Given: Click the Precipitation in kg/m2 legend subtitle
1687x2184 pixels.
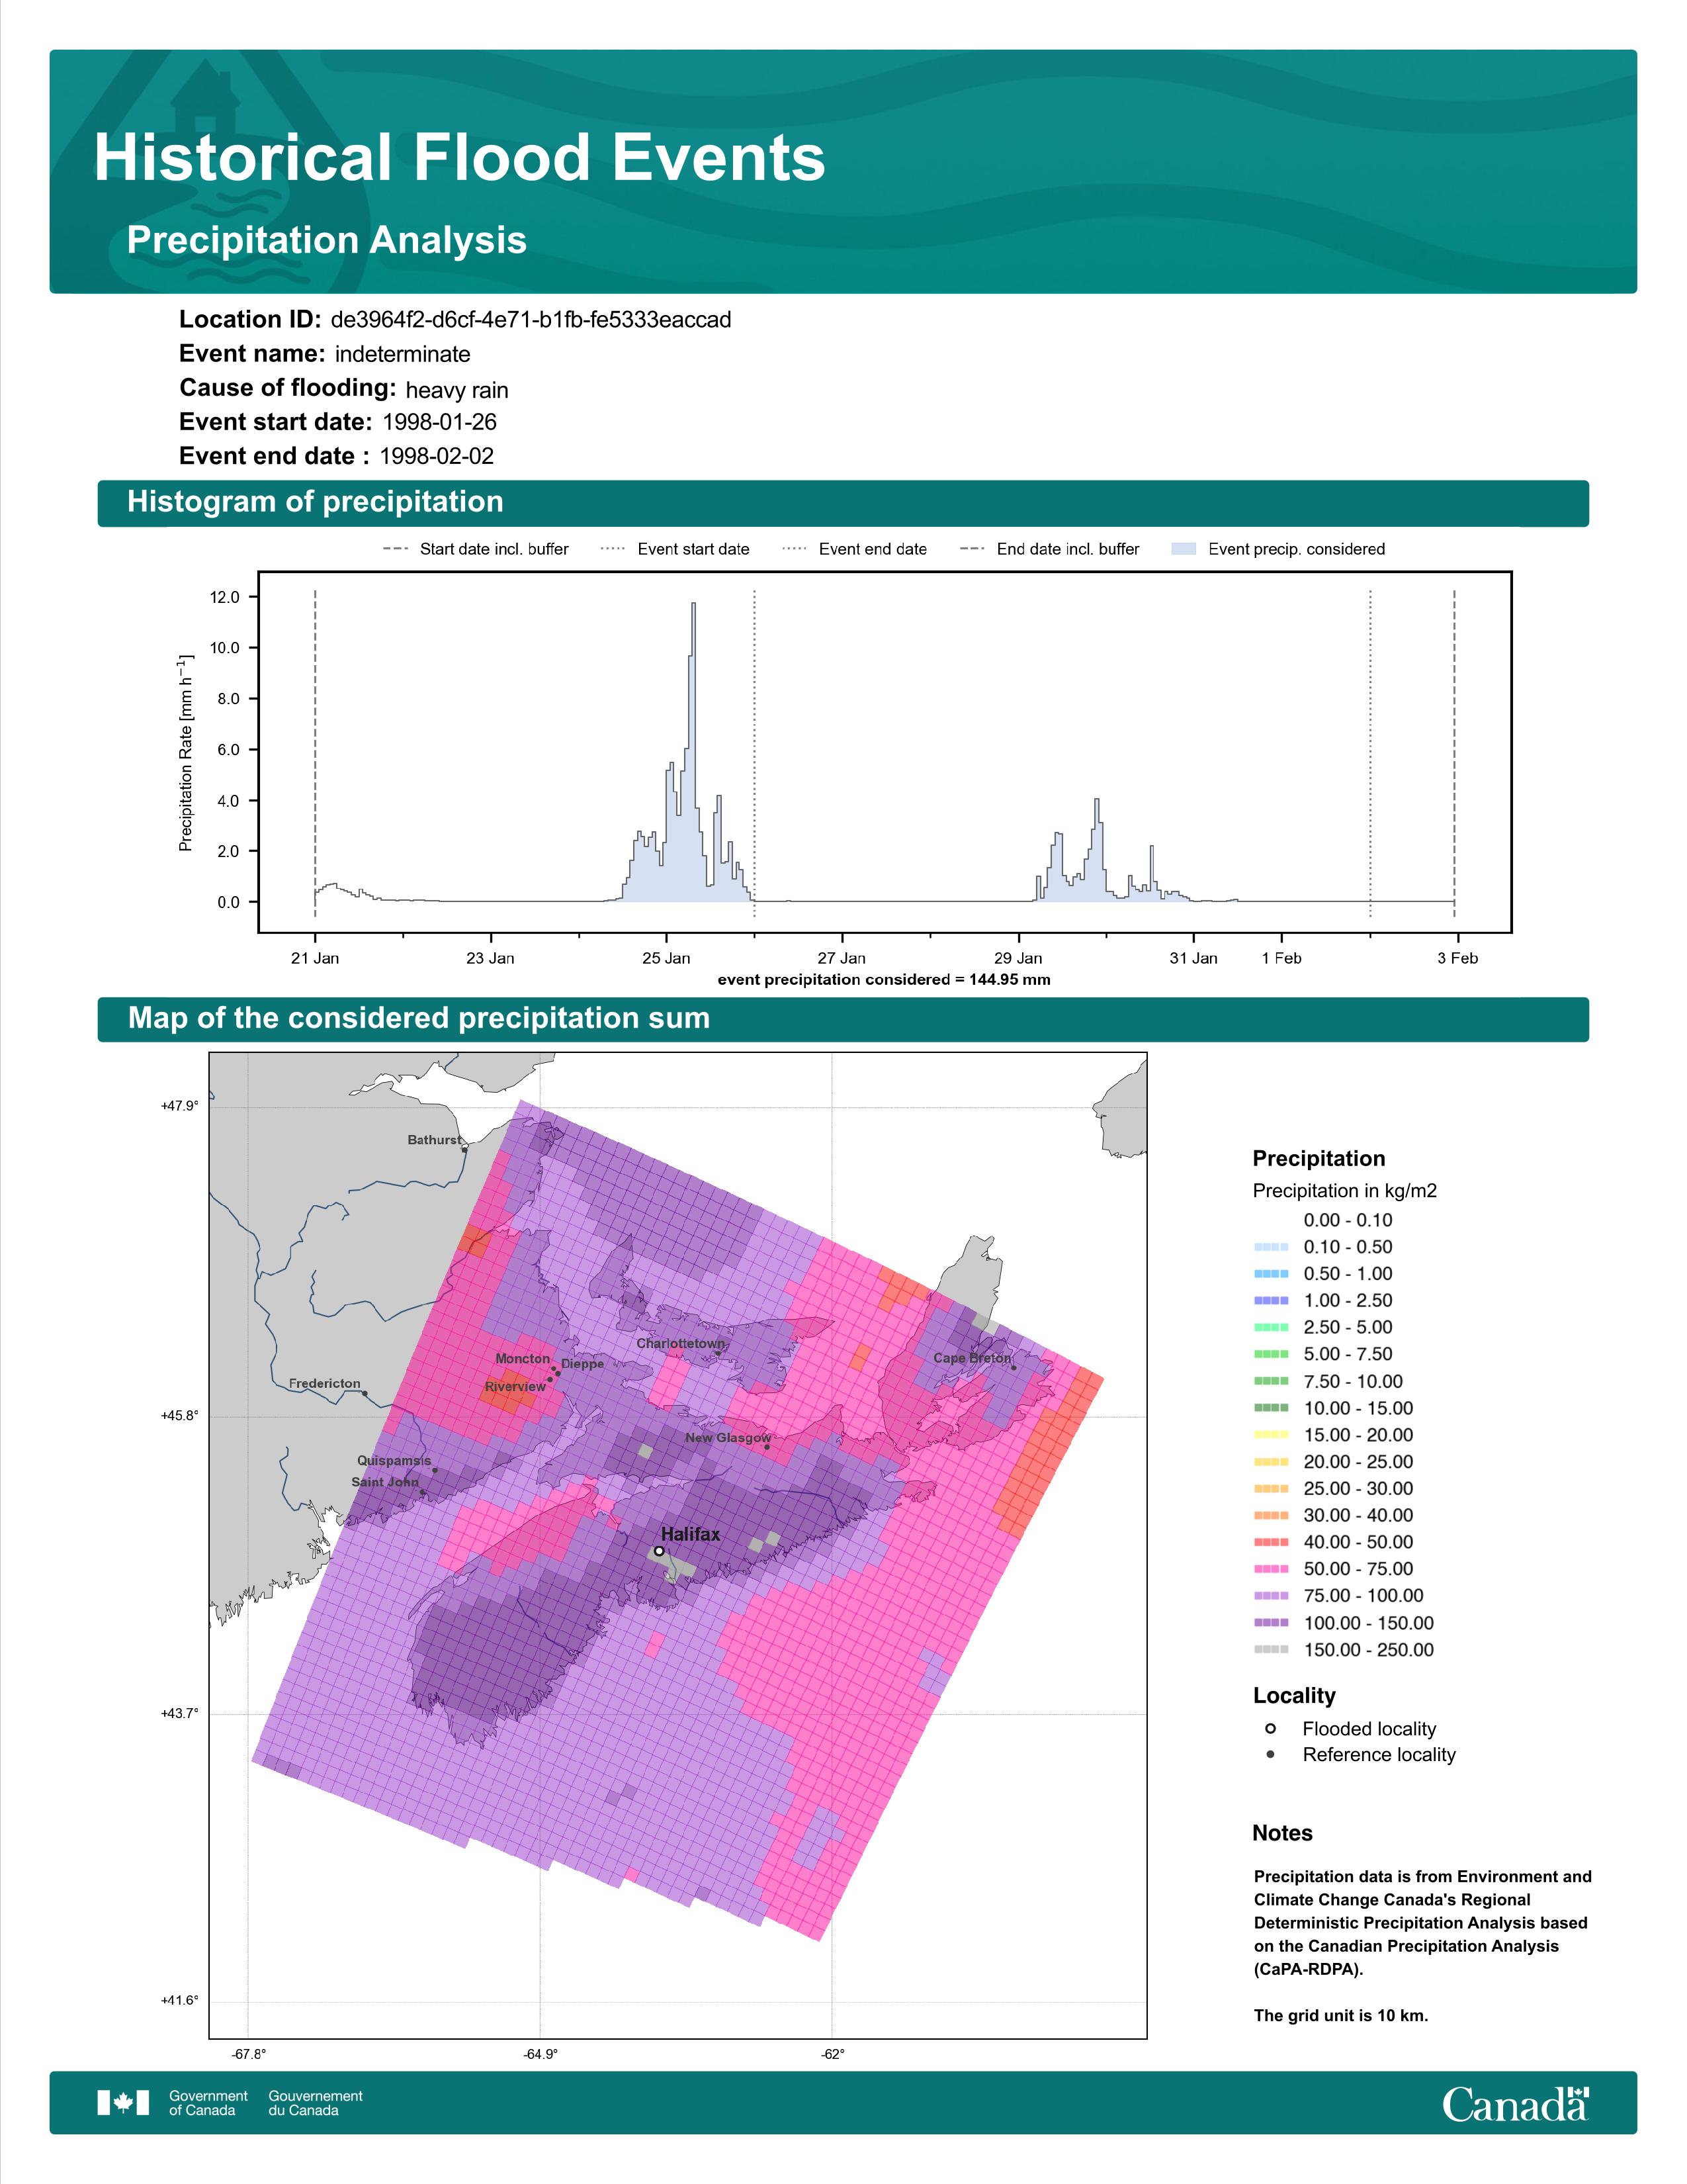Looking at the screenshot, I should (1344, 1190).
